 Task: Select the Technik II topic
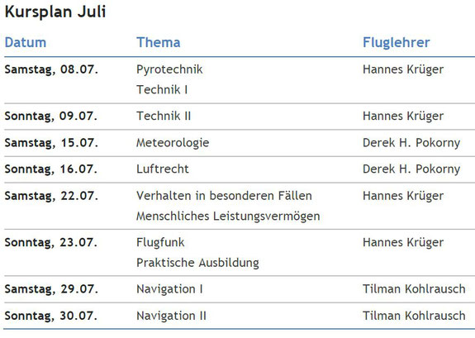[164, 116]
